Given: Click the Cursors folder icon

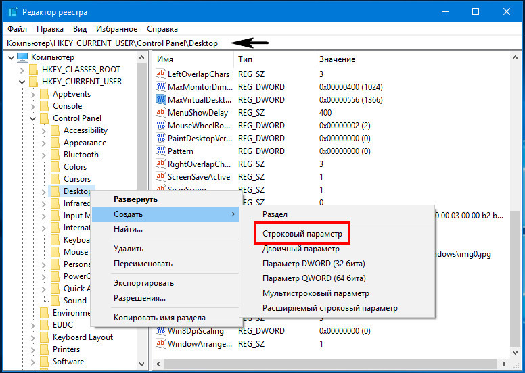Looking at the screenshot, I should 55,179.
